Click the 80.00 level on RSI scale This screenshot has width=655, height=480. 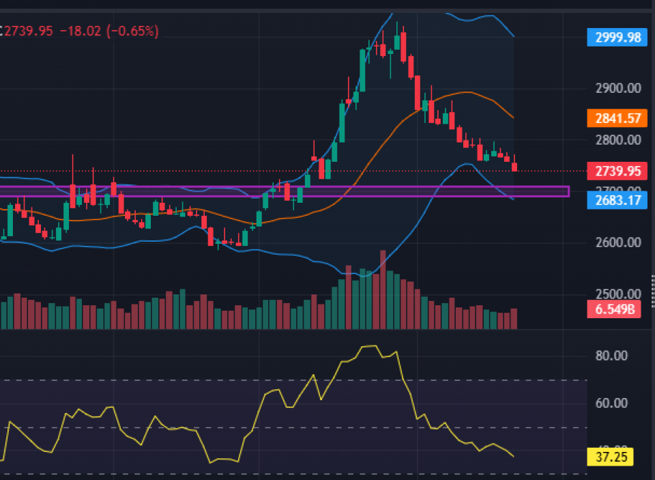coord(611,356)
